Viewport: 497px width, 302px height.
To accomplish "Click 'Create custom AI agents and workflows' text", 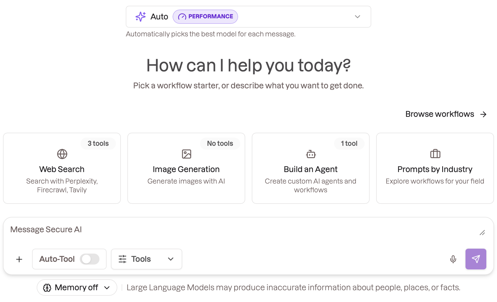I will [311, 185].
